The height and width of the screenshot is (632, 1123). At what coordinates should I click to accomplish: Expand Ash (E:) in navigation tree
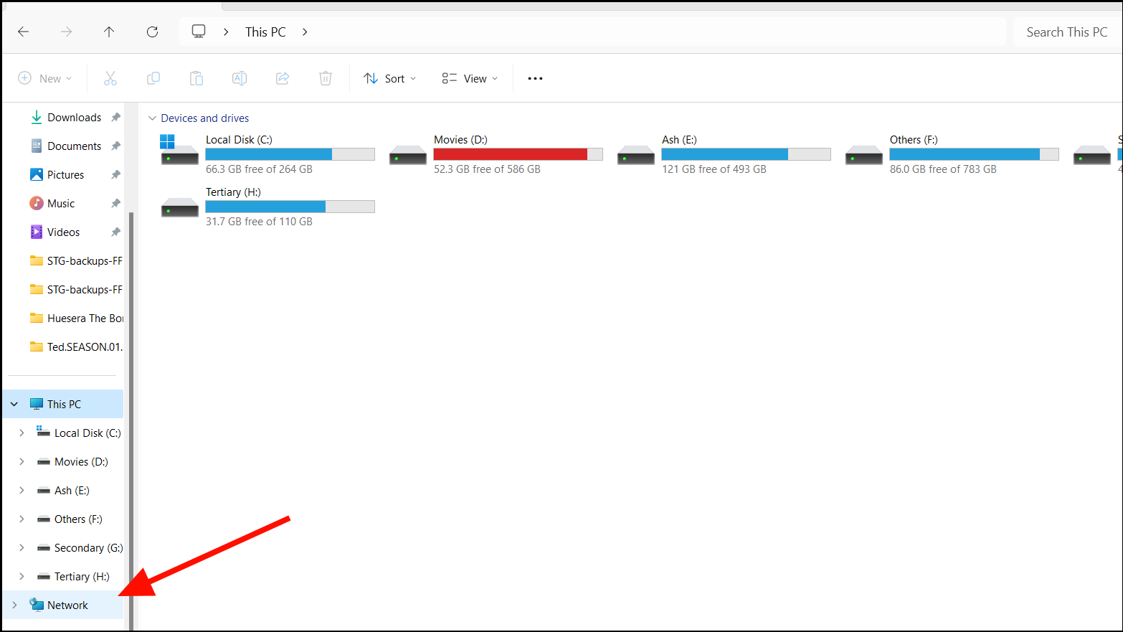(x=22, y=490)
